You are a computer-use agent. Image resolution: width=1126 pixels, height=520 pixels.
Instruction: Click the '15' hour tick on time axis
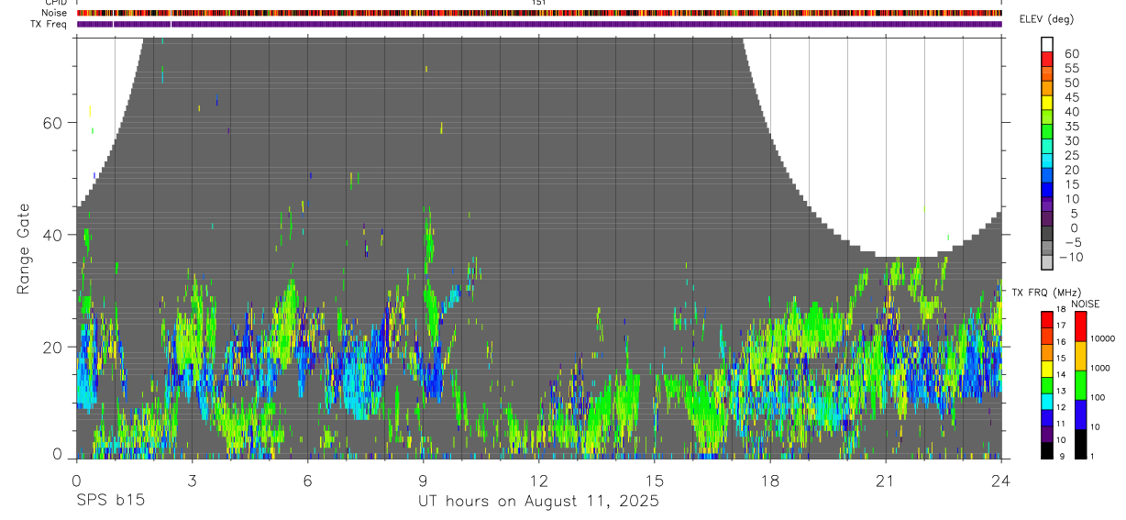click(x=655, y=480)
